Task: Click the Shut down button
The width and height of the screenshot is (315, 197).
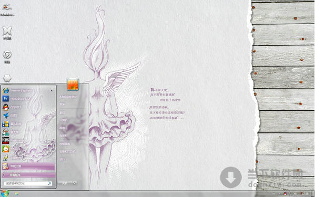Action: click(x=65, y=183)
